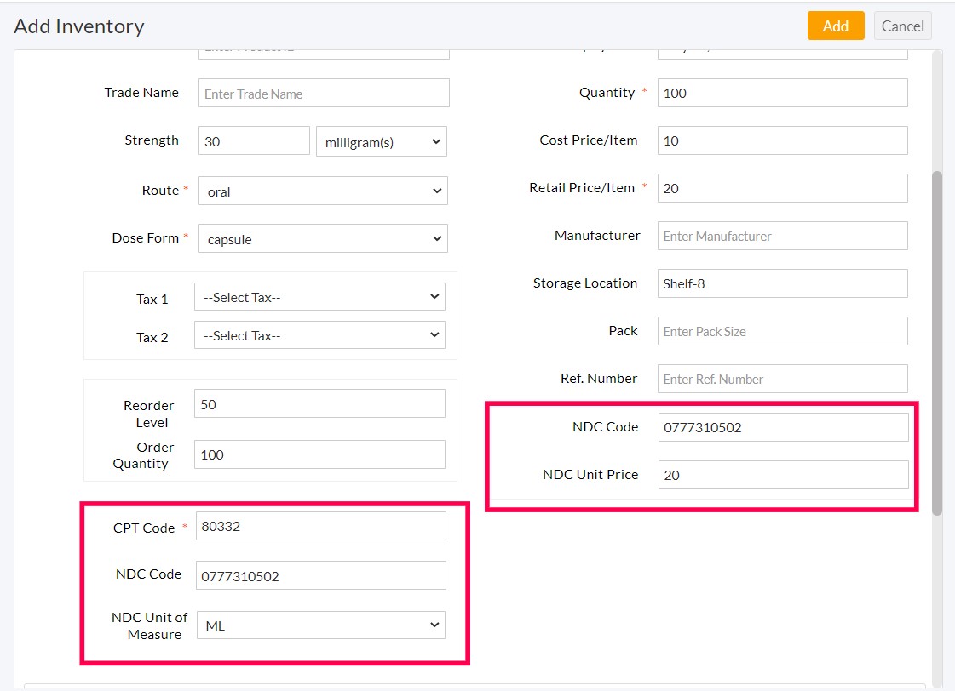Expand the Route dropdown showing oral

tap(323, 191)
